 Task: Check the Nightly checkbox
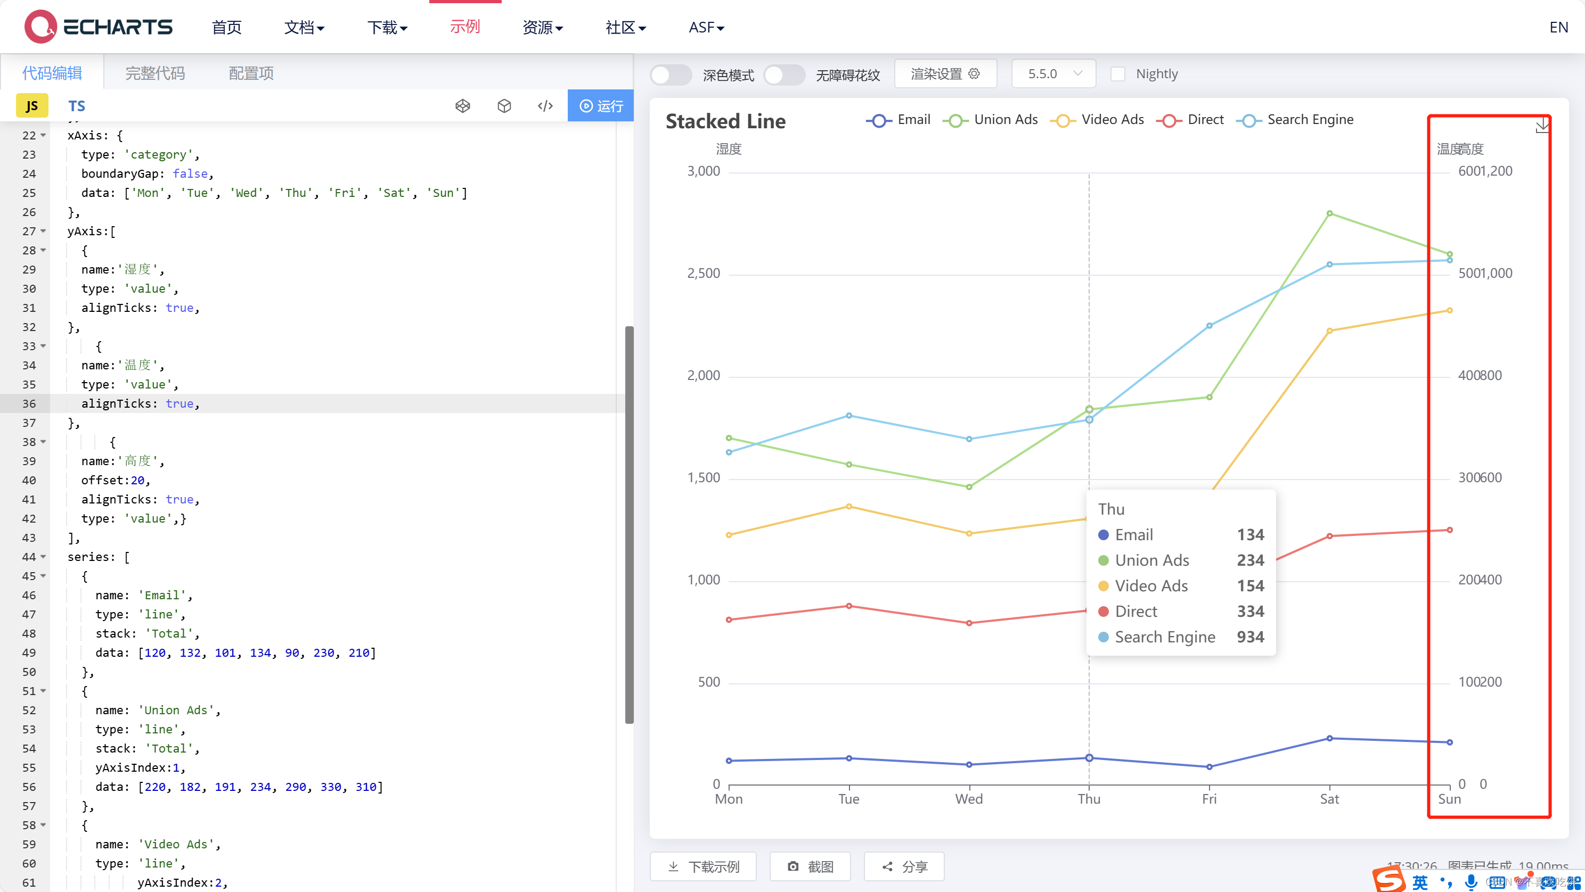click(1117, 74)
